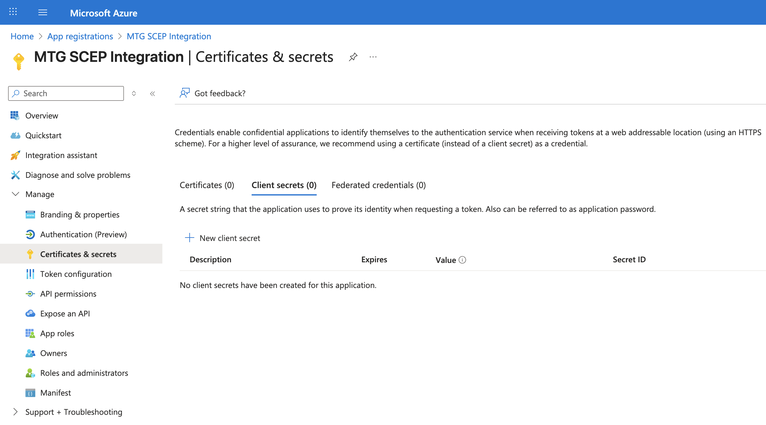
Task: Collapse the Manage section chevron
Action: 15,194
